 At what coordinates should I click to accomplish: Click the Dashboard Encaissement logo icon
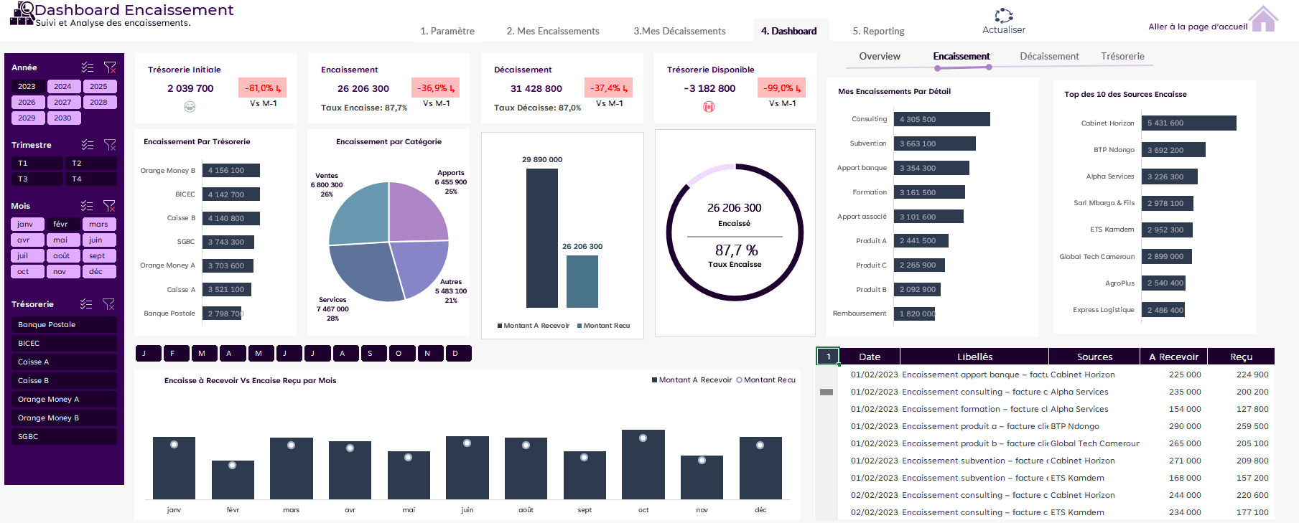pyautogui.click(x=22, y=14)
